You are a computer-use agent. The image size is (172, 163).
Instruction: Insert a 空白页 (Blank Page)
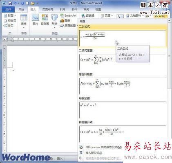[x=10, y=21]
